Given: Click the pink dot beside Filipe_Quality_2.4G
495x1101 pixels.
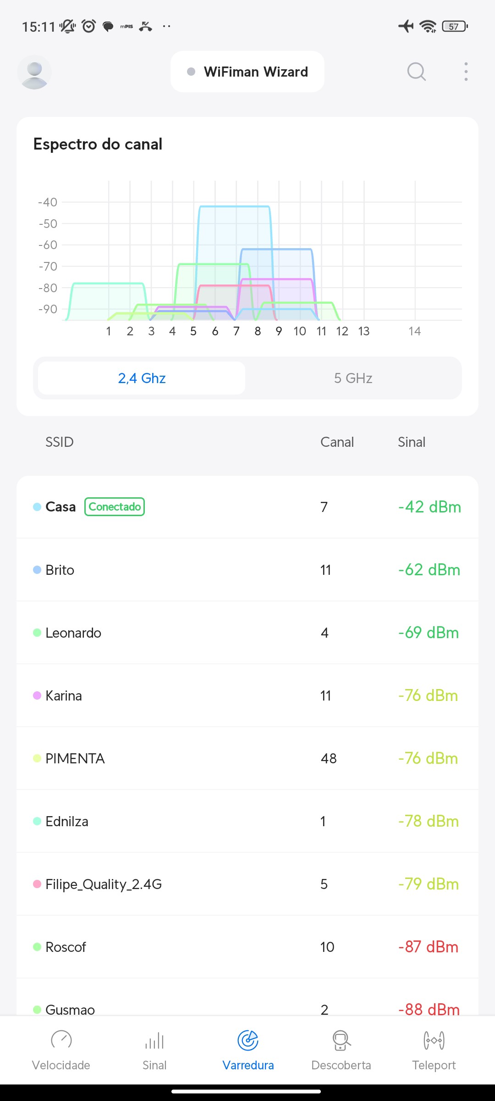Looking at the screenshot, I should point(37,884).
